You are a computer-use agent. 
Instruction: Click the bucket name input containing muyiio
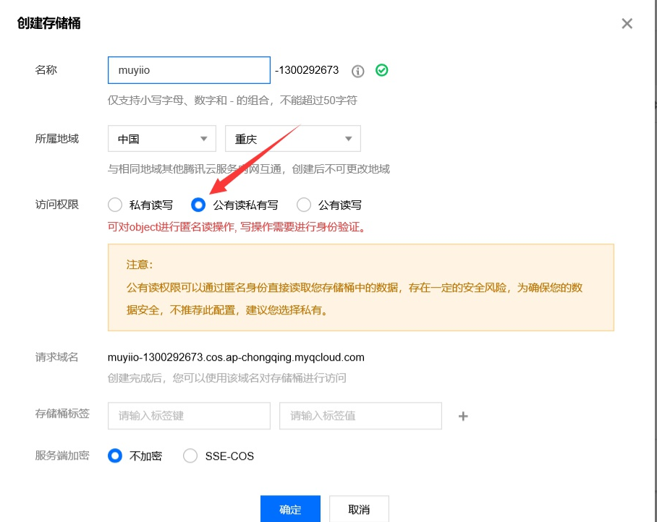click(x=188, y=70)
